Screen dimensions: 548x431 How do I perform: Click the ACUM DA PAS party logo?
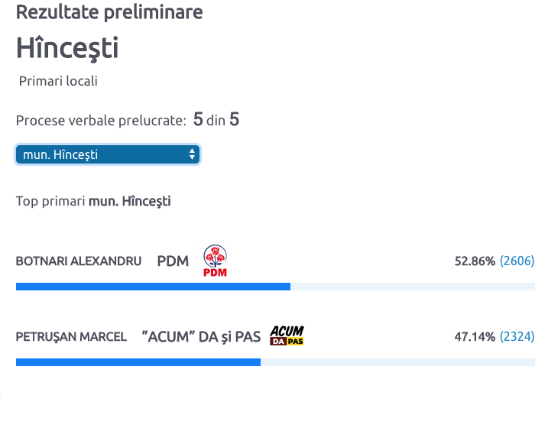[287, 335]
